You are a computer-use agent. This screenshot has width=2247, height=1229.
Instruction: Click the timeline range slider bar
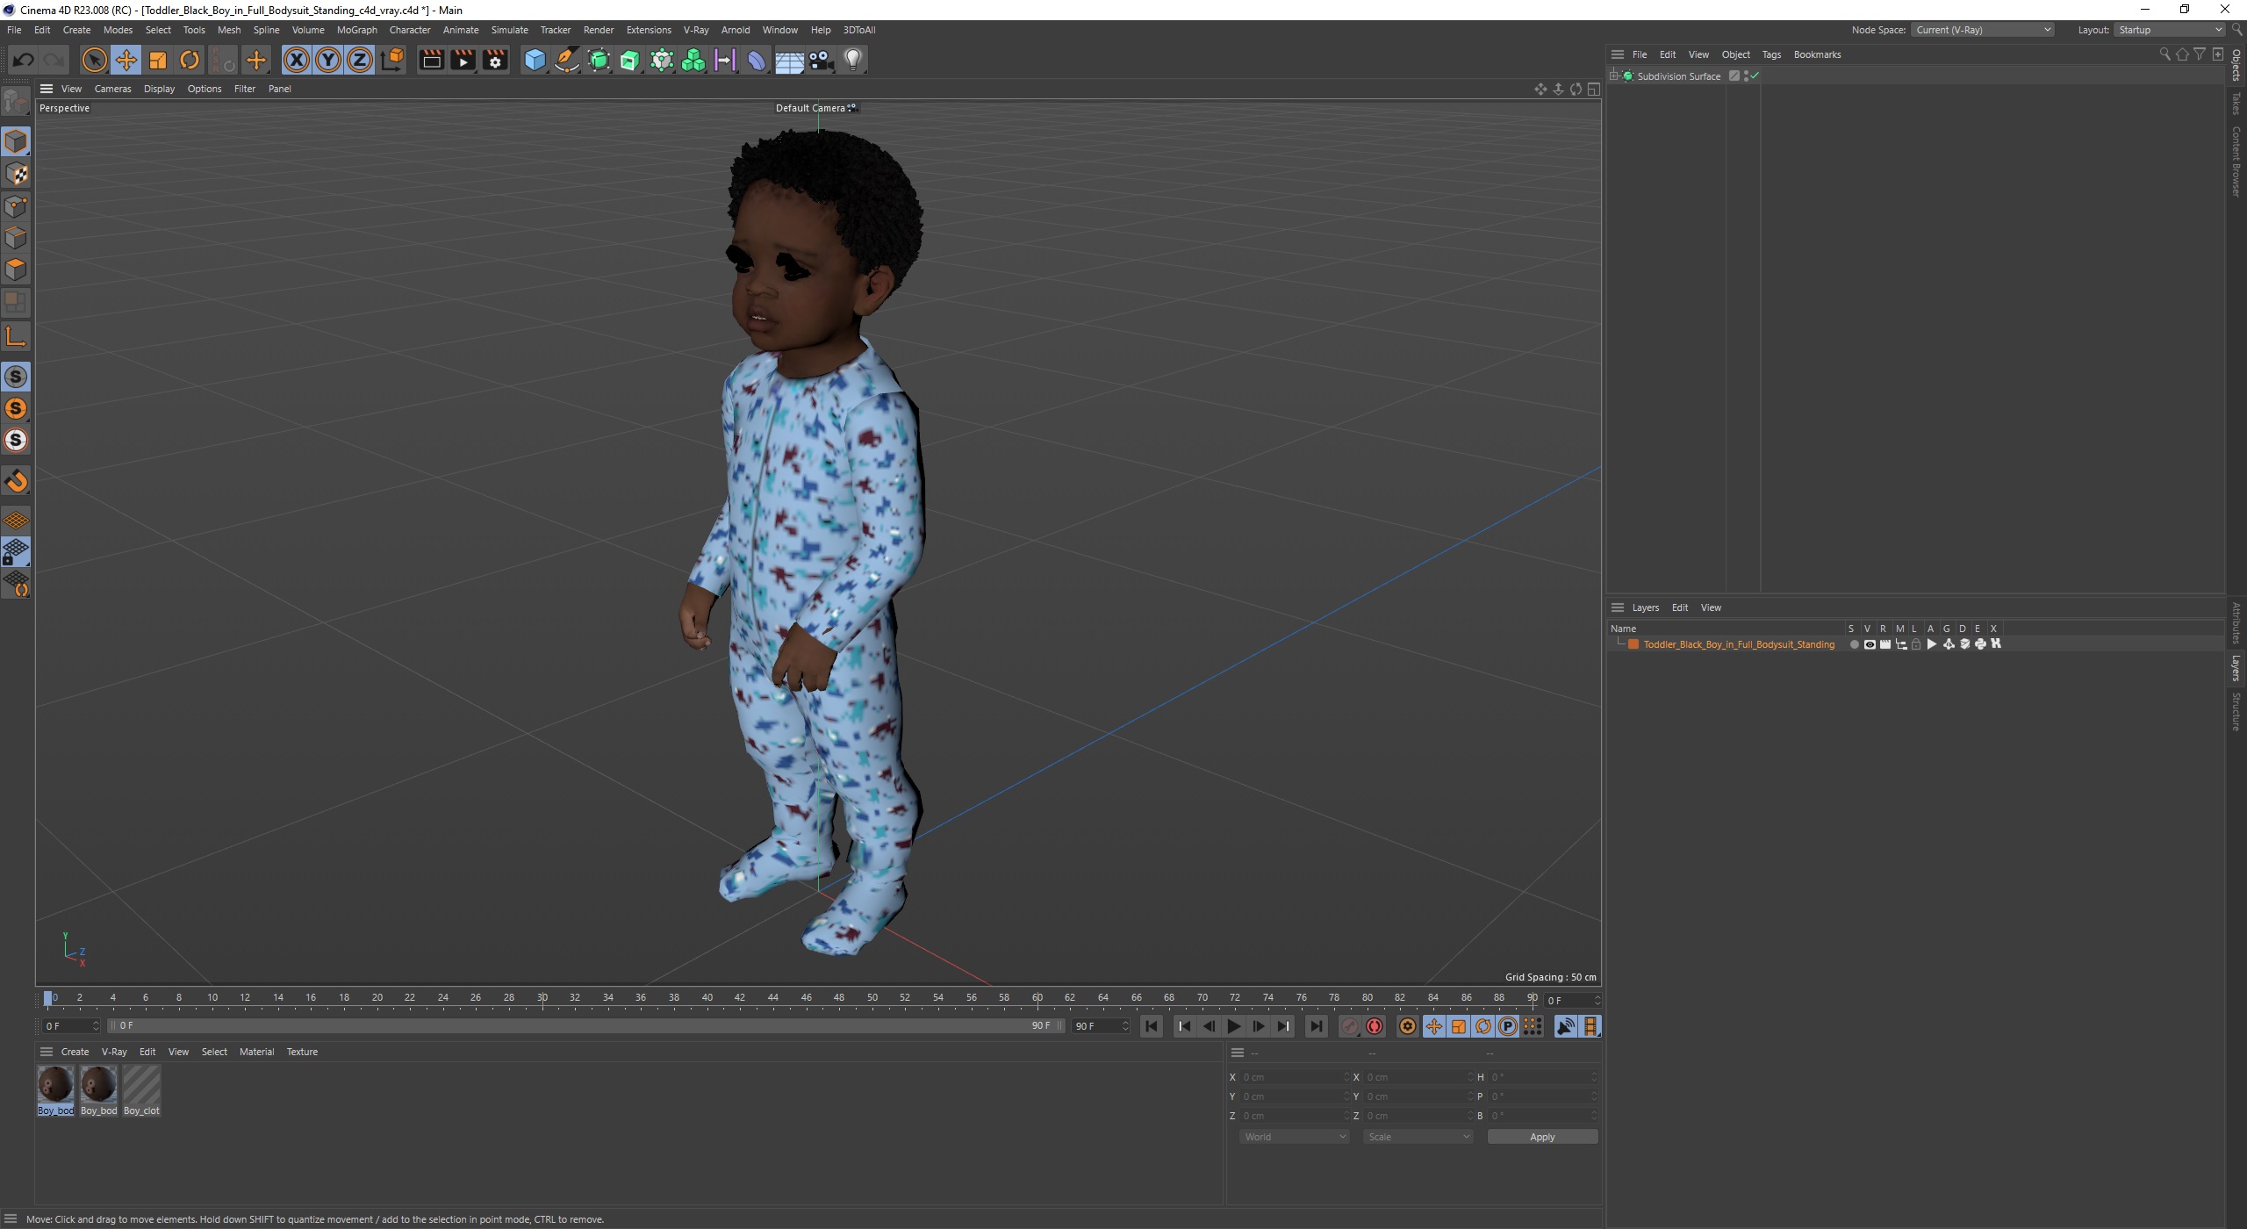click(586, 1025)
